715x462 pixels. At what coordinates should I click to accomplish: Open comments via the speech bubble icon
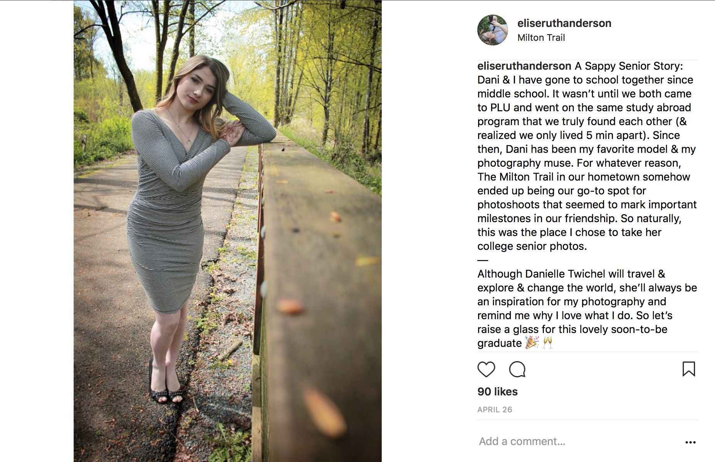517,370
